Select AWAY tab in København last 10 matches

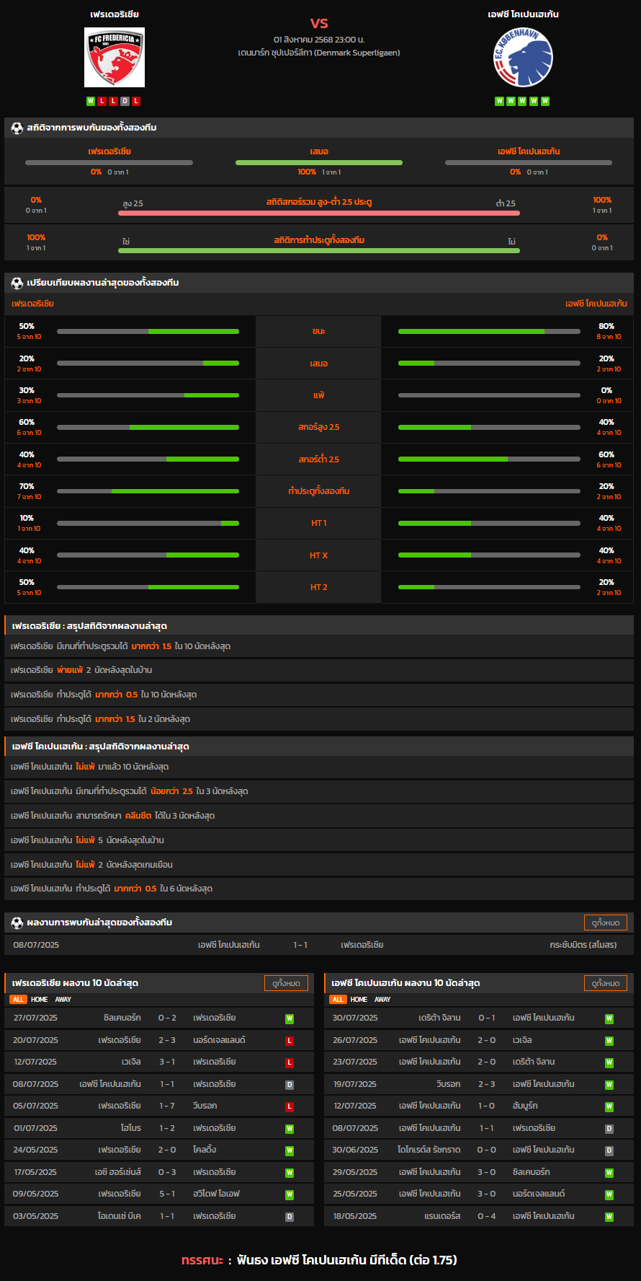382,1000
